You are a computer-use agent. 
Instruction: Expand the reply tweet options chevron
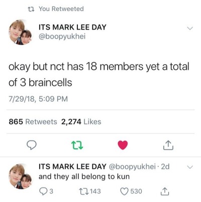click(x=190, y=167)
